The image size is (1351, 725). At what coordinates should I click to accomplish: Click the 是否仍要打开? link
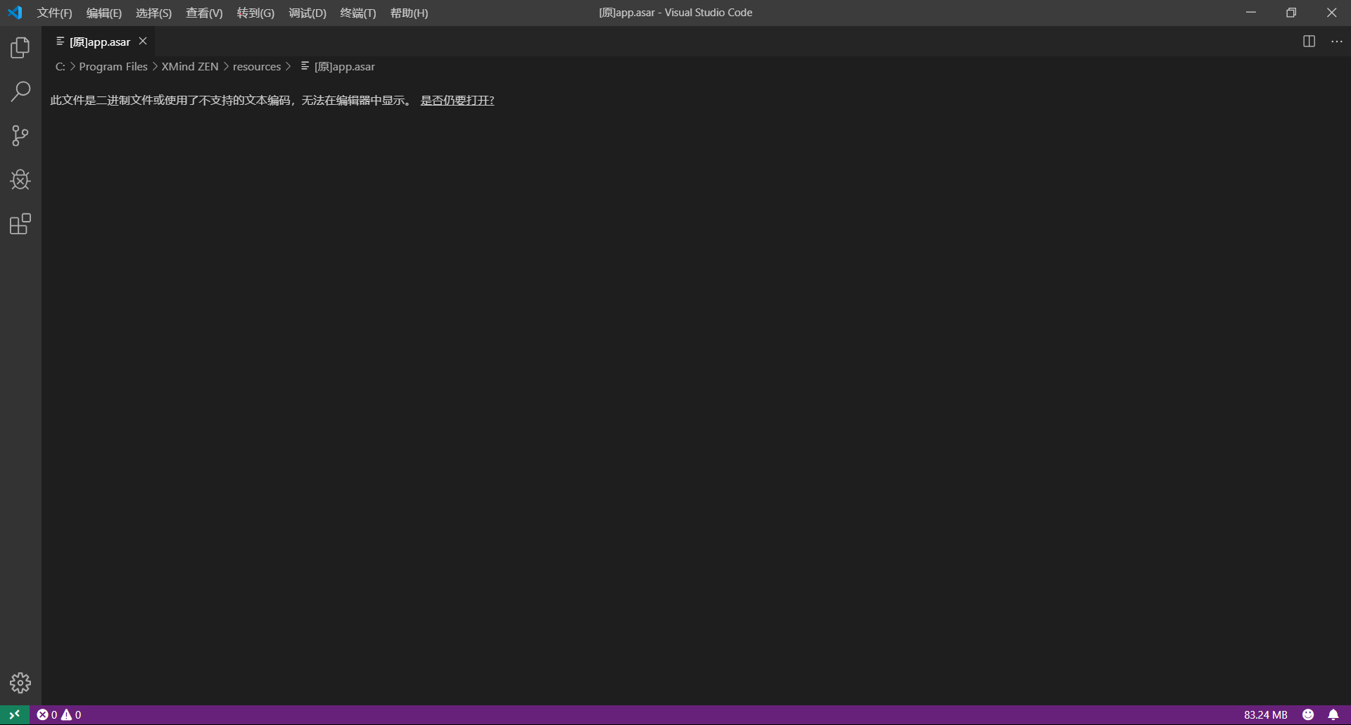pos(457,100)
